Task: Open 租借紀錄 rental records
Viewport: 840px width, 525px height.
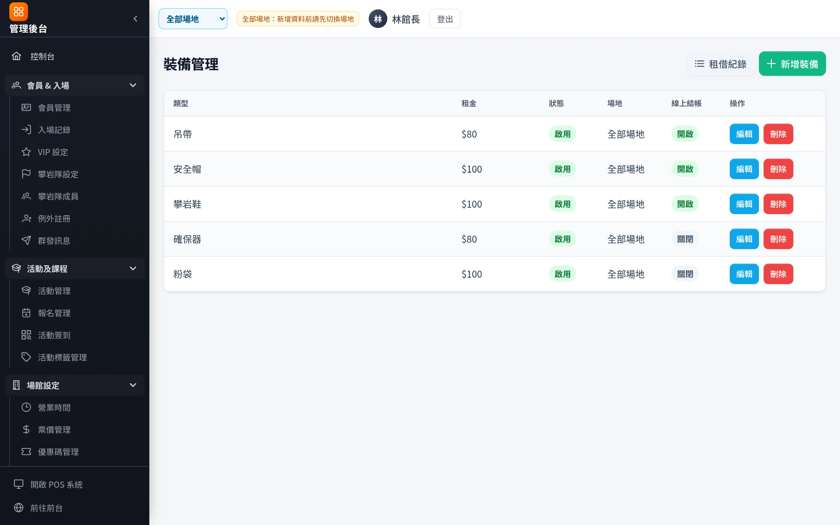Action: point(721,64)
